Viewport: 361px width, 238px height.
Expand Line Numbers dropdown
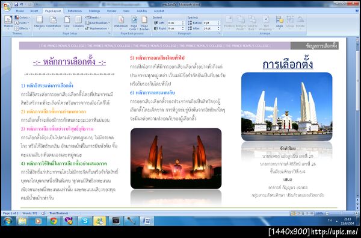pos(97,23)
